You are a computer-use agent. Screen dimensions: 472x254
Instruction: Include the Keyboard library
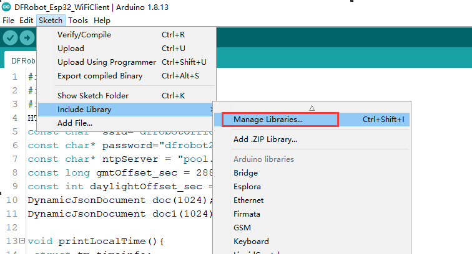(x=312, y=242)
